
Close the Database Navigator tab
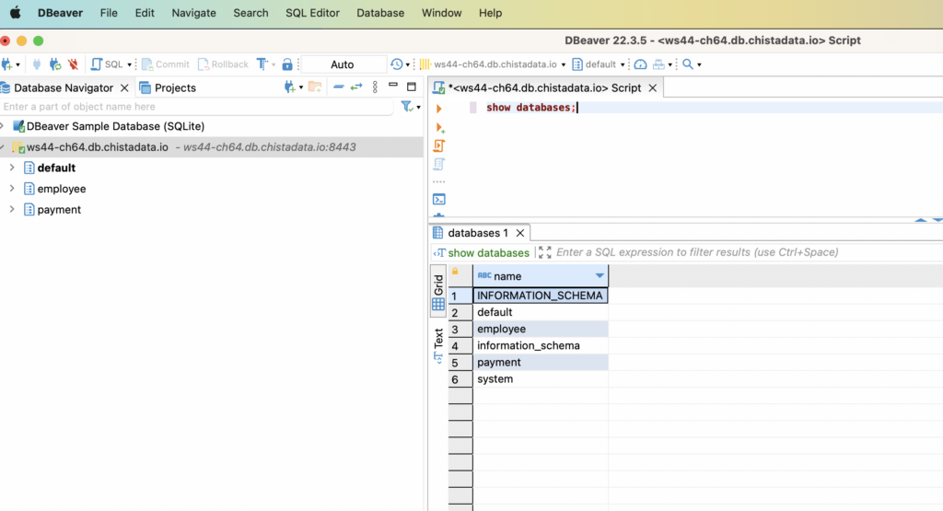tap(124, 87)
